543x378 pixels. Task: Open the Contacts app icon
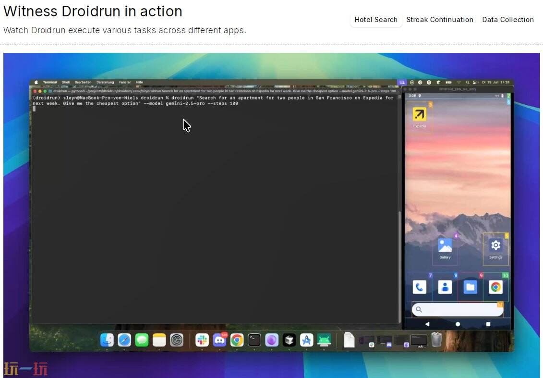click(445, 287)
